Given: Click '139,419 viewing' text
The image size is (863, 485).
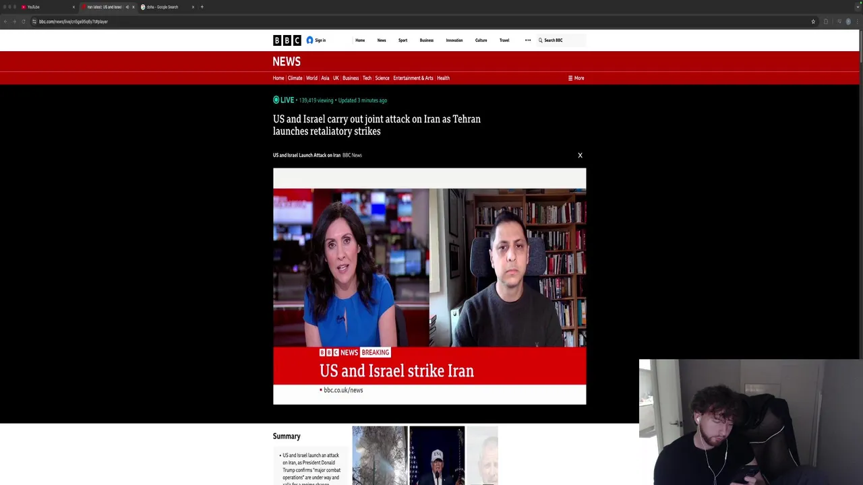Looking at the screenshot, I should click(316, 100).
